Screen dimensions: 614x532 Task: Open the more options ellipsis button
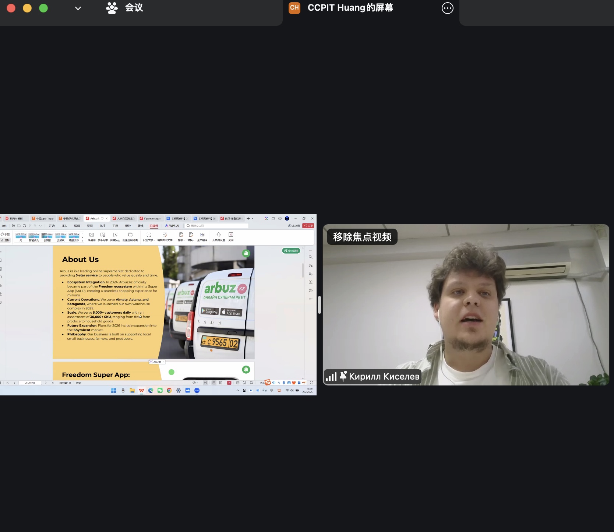coord(447,8)
